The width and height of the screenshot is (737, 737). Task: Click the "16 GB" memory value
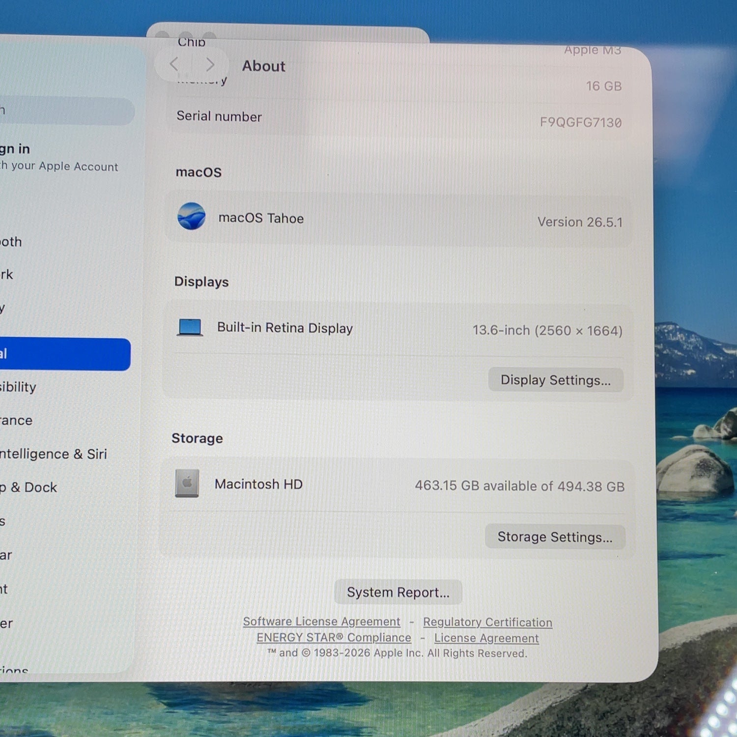coord(604,86)
